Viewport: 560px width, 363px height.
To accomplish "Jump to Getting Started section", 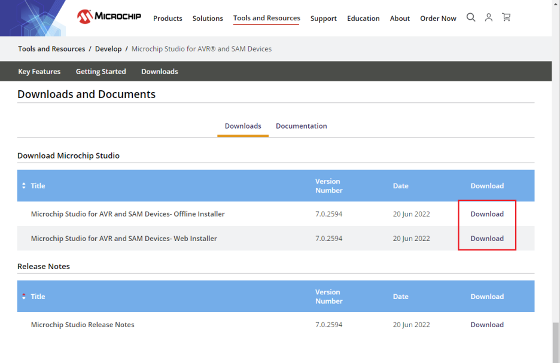I will tap(101, 71).
